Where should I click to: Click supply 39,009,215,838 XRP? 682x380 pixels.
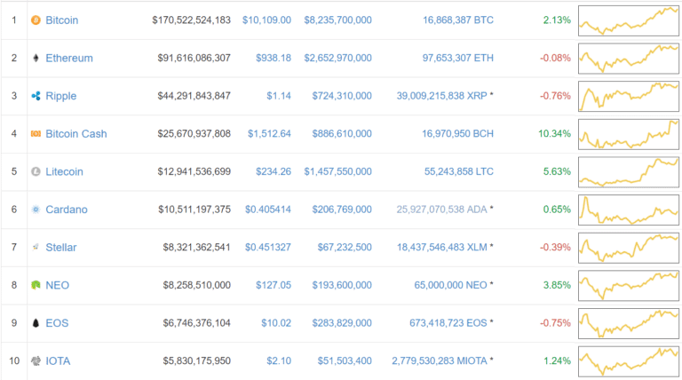[x=441, y=96]
